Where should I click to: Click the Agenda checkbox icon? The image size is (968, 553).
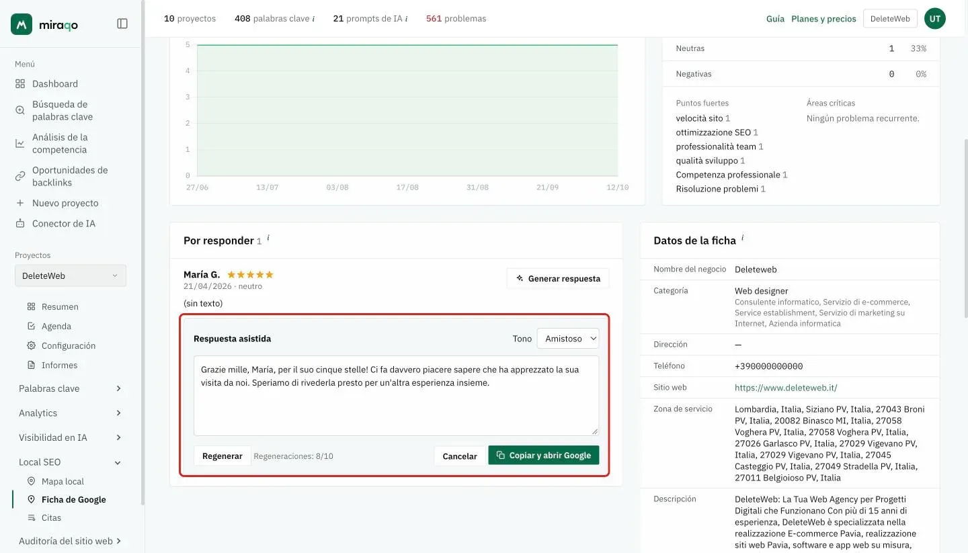(x=31, y=326)
